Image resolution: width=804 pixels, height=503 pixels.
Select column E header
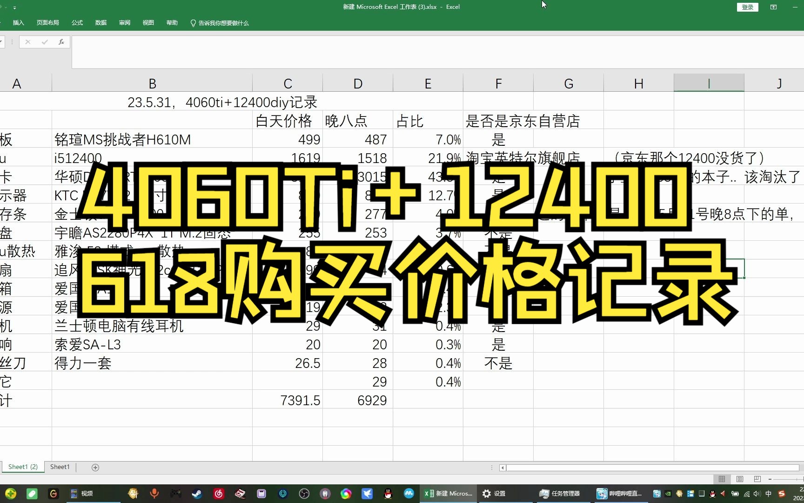pos(428,83)
